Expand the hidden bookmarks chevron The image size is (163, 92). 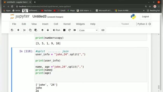(144, 10)
